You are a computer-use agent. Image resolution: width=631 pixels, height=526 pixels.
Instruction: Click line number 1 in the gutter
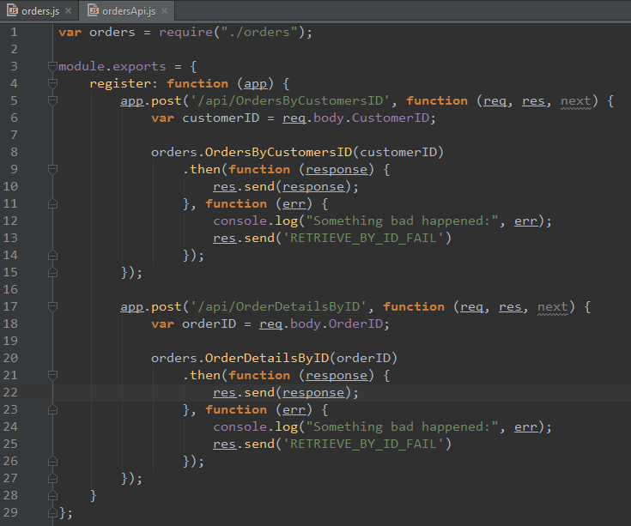coord(14,32)
